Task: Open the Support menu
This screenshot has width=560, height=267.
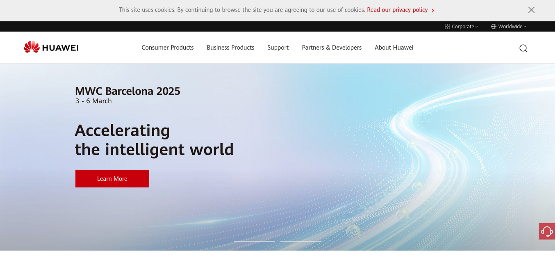Action: click(278, 48)
